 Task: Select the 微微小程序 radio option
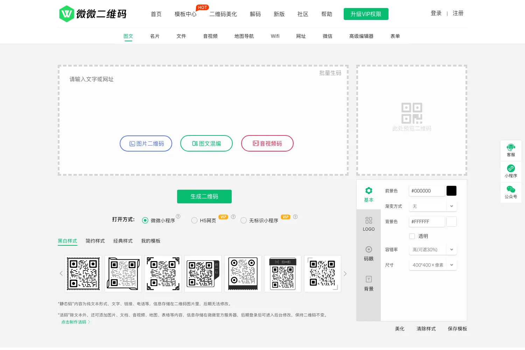click(x=145, y=220)
